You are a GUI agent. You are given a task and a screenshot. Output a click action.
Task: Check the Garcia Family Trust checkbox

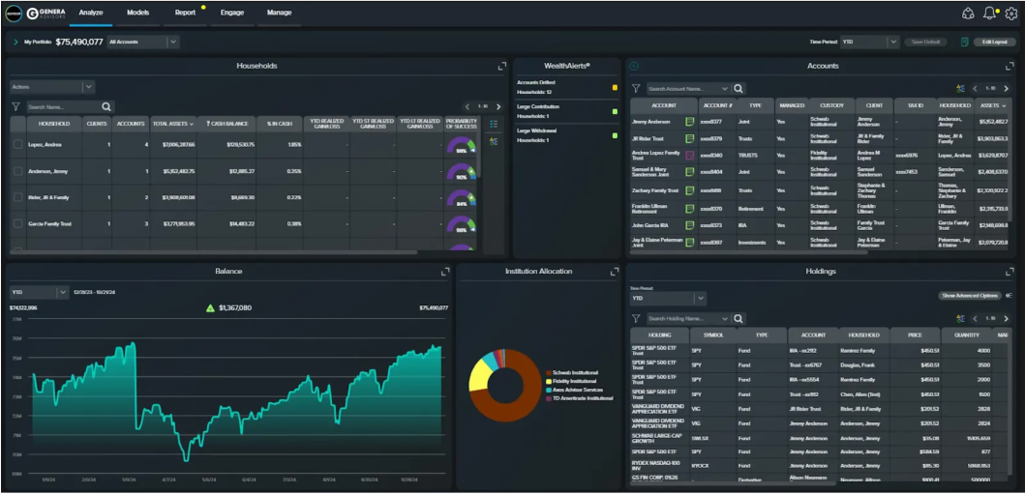17,224
